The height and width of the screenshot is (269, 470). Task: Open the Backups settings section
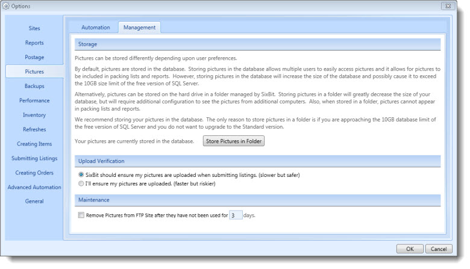pos(34,86)
